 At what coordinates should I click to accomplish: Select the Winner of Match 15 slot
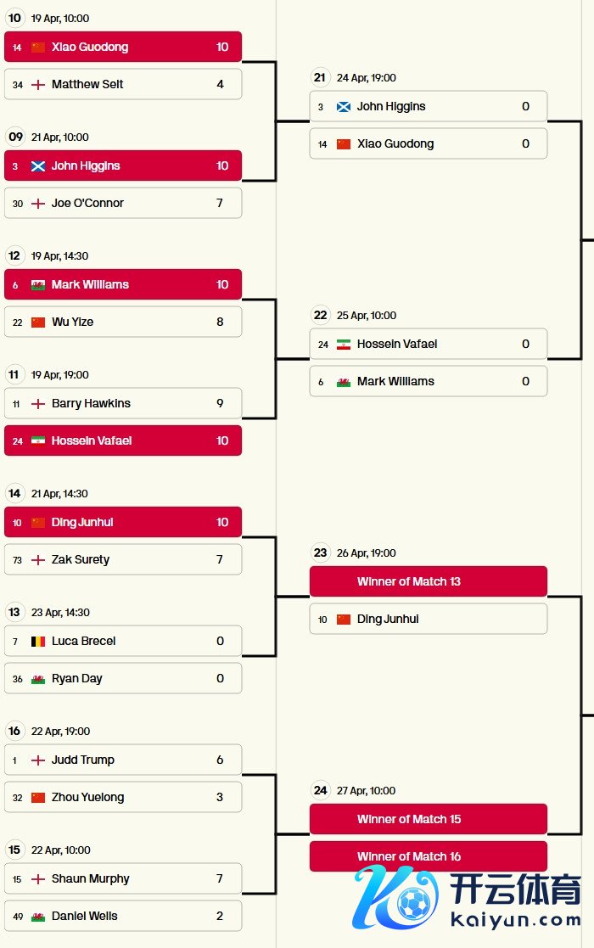point(428,819)
